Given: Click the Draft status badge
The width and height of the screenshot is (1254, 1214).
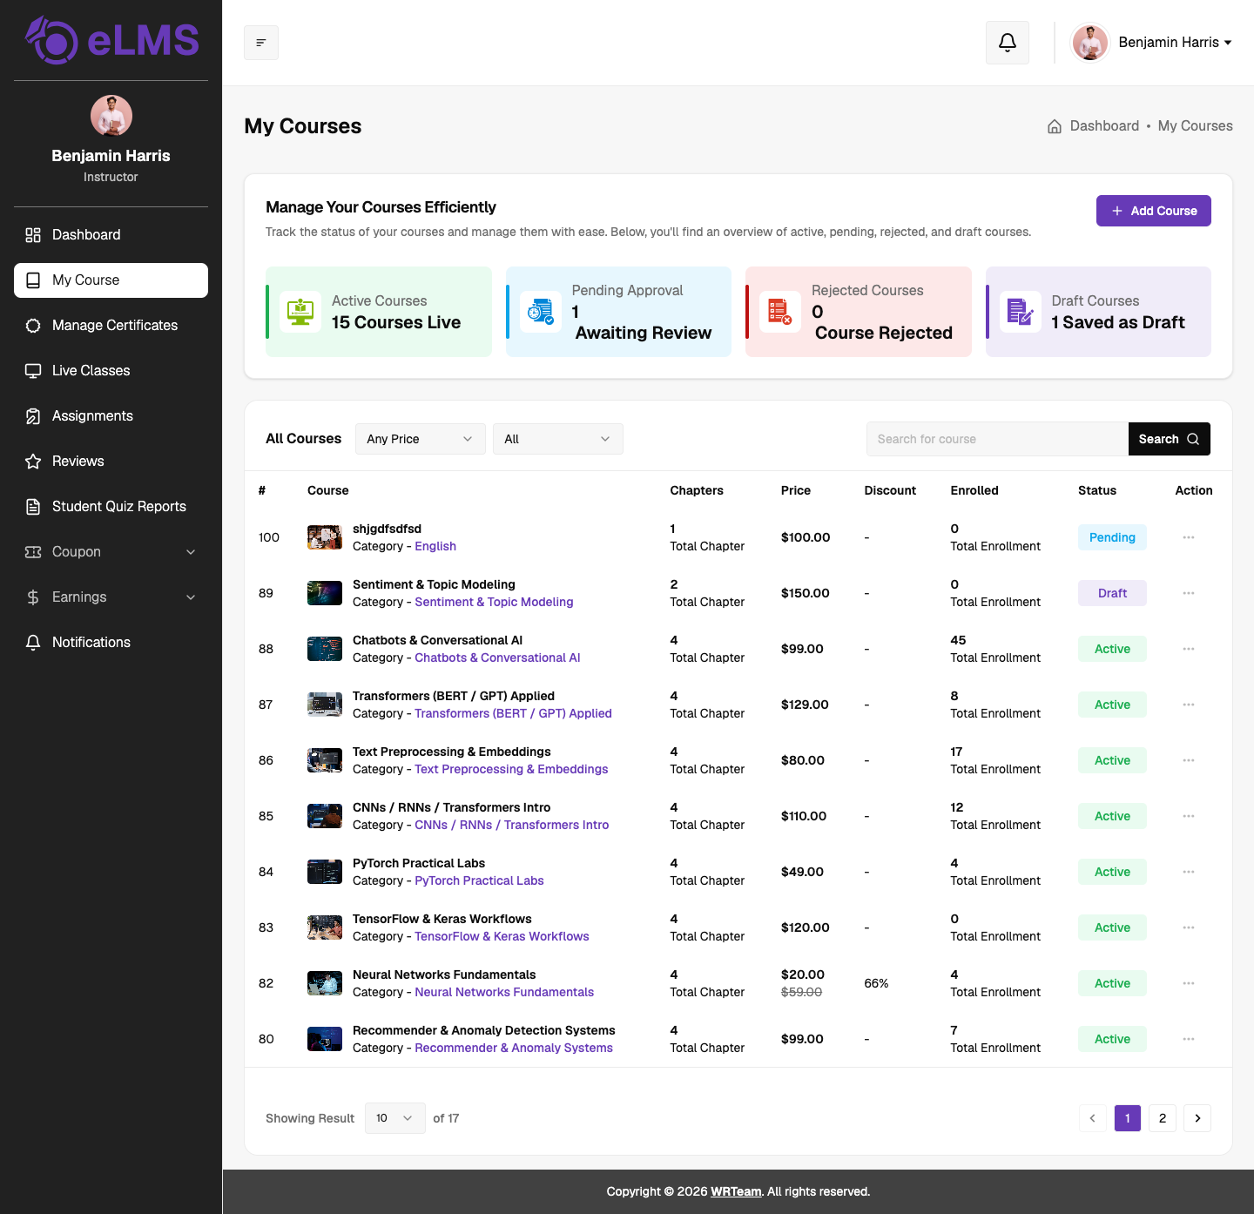Looking at the screenshot, I should [x=1112, y=593].
